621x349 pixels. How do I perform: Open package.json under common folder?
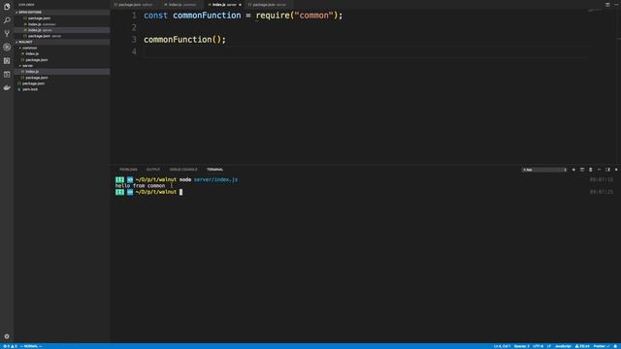[62, 60]
